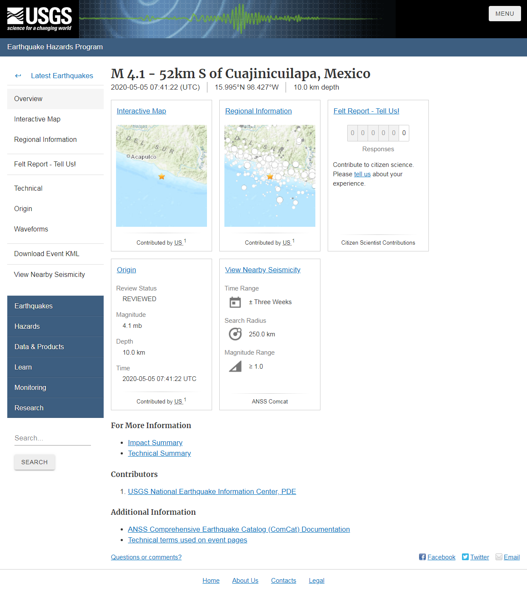Click the Search Radius clock icon

[x=235, y=334]
